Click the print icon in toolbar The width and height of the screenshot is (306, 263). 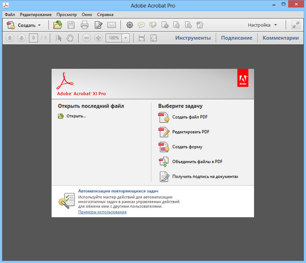click(85, 24)
